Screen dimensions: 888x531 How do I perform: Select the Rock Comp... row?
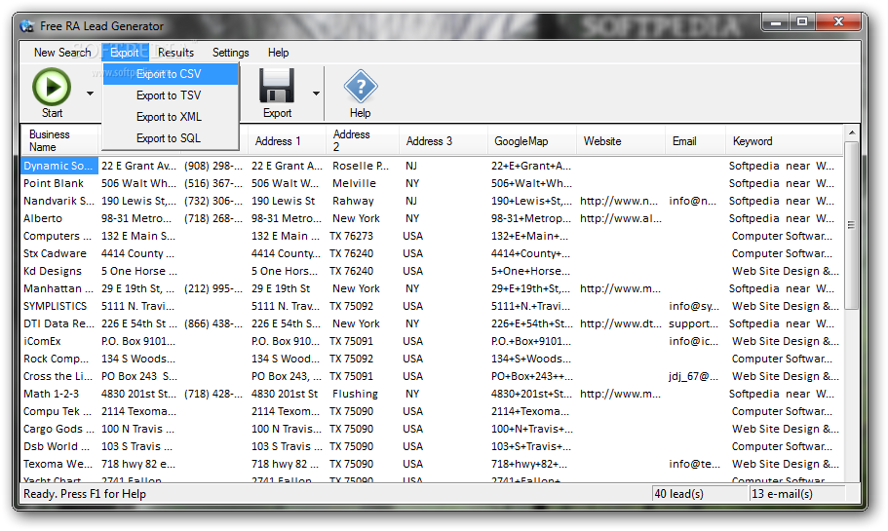point(432,359)
